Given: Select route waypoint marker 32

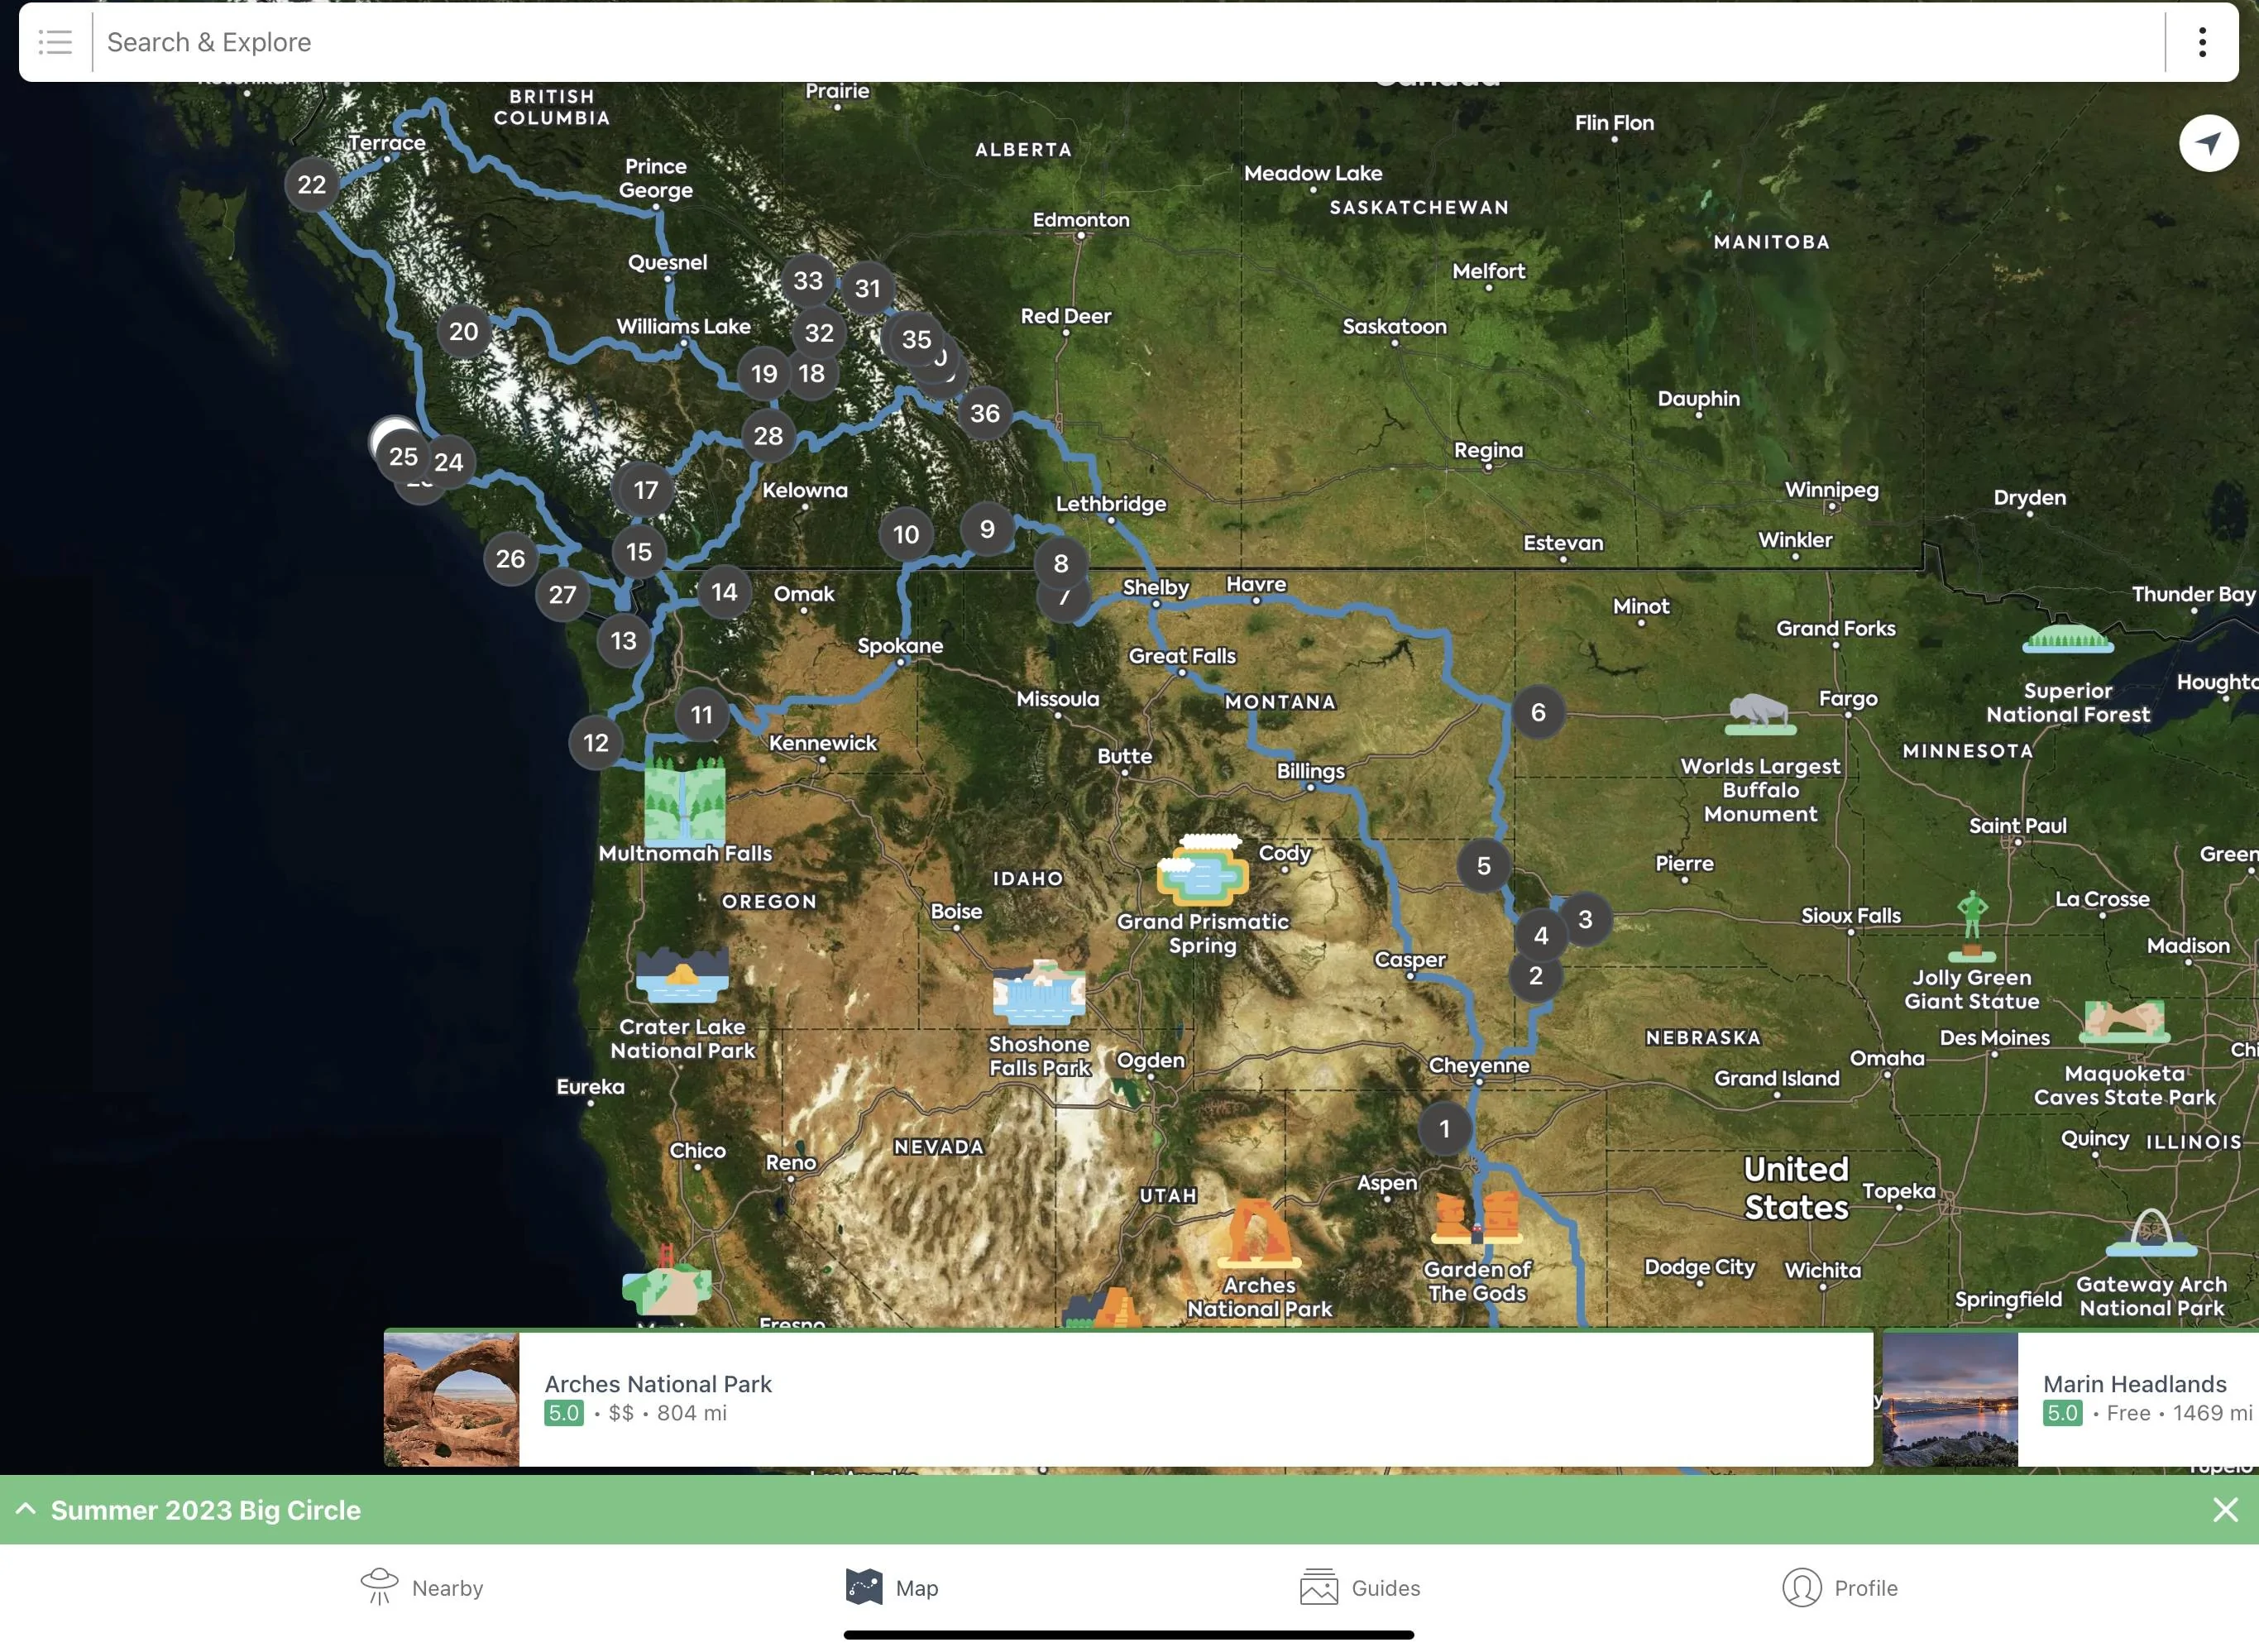Looking at the screenshot, I should tap(819, 333).
